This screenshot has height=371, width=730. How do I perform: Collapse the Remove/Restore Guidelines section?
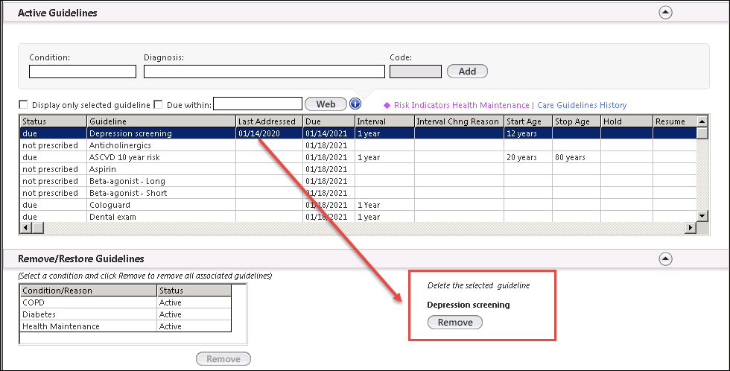tap(665, 259)
